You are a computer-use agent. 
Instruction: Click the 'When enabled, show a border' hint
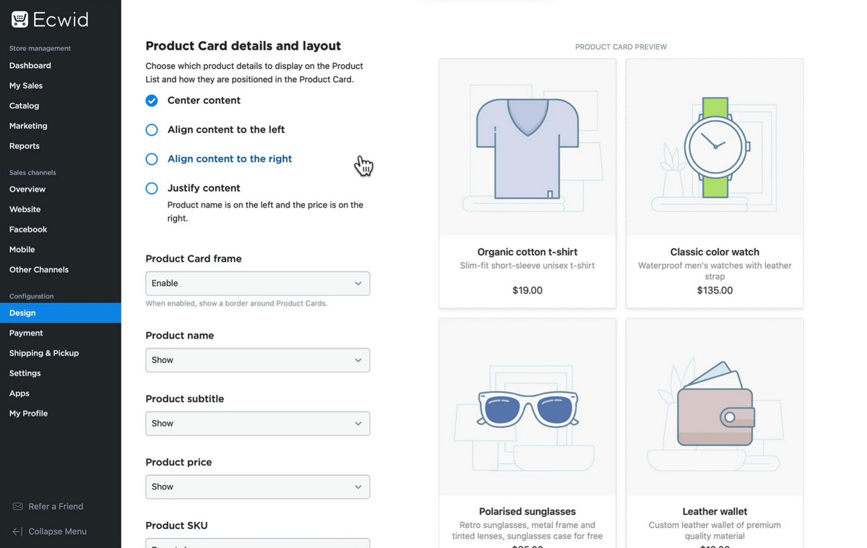236,304
